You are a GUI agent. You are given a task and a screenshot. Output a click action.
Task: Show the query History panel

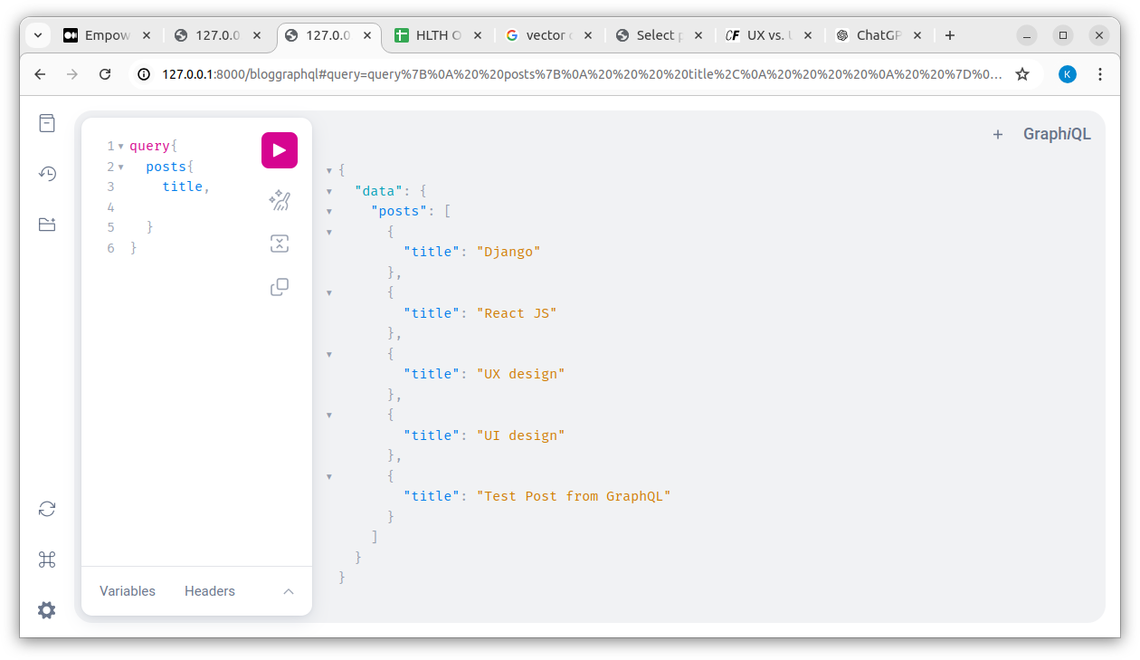coord(47,174)
